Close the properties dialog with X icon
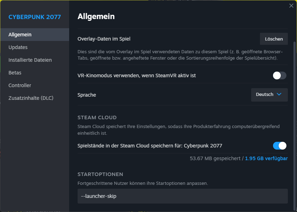 coord(291,6)
